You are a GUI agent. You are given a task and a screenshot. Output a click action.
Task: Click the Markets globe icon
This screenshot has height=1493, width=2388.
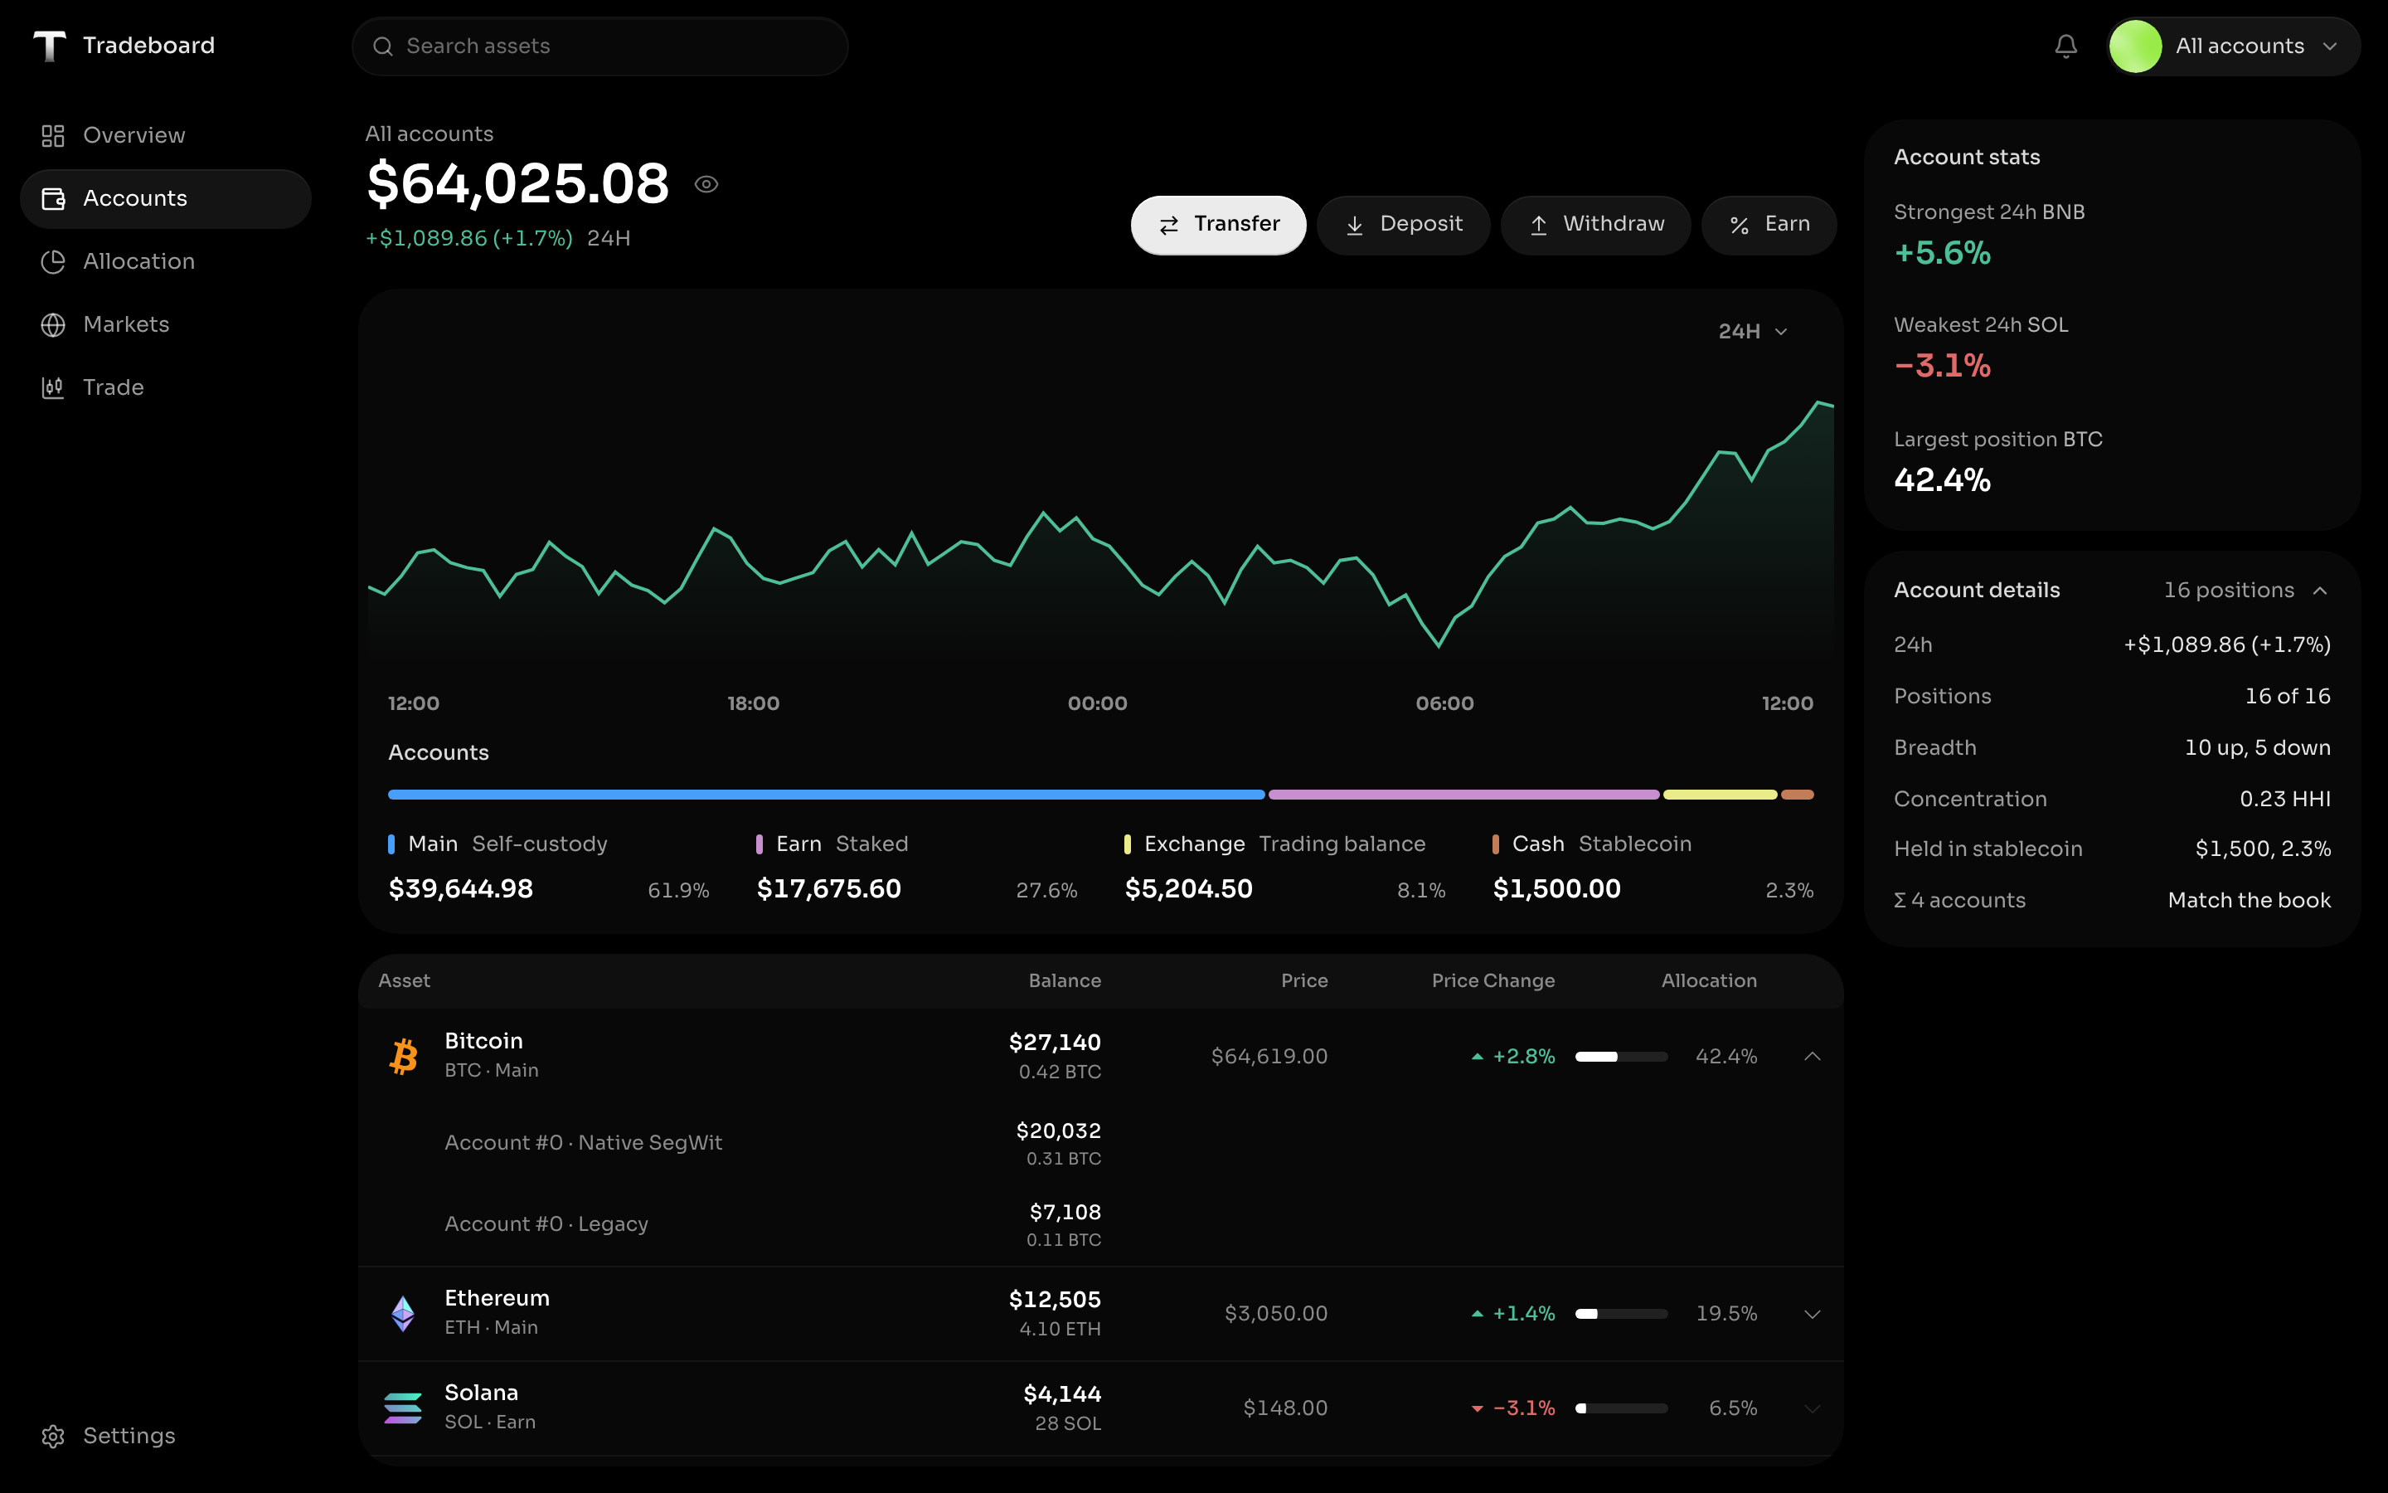(53, 325)
